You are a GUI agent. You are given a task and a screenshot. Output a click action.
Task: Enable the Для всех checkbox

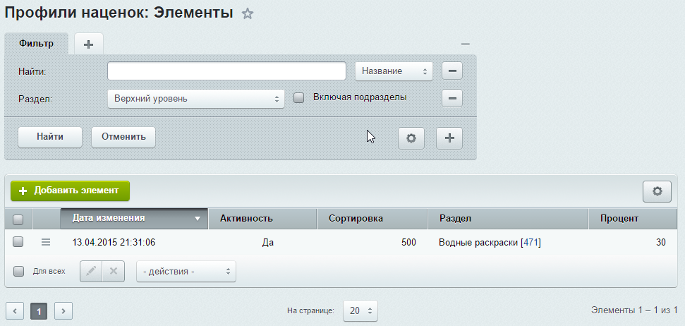18,271
